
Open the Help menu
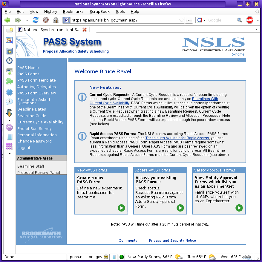135,12
